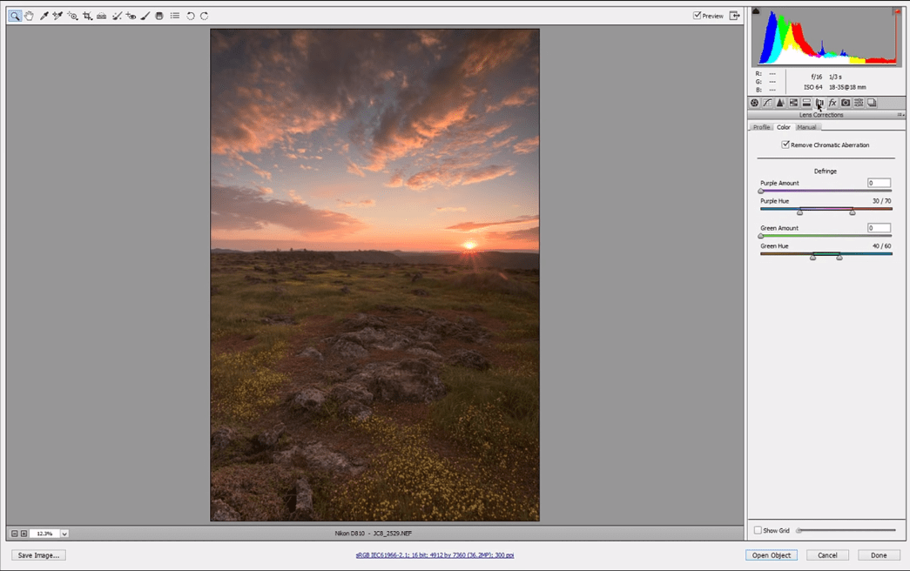Select the Graduated Filter tool
910x571 pixels.
[159, 16]
